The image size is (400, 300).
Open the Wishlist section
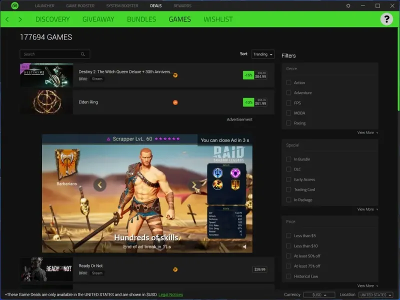[x=218, y=19]
